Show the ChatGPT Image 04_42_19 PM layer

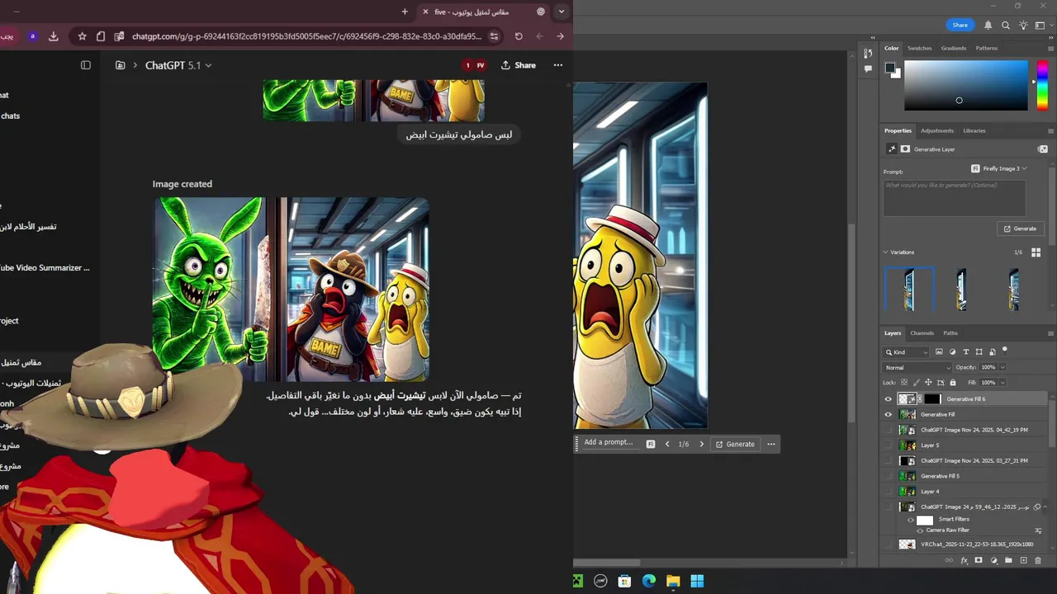click(x=889, y=430)
